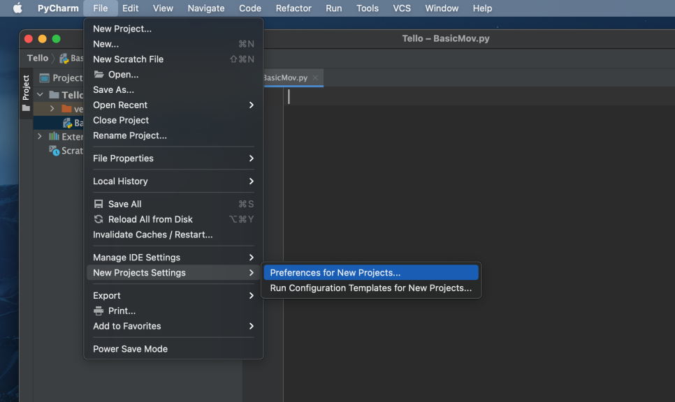Click the printer icon beside Print...
The height and width of the screenshot is (402, 675).
pyautogui.click(x=99, y=311)
